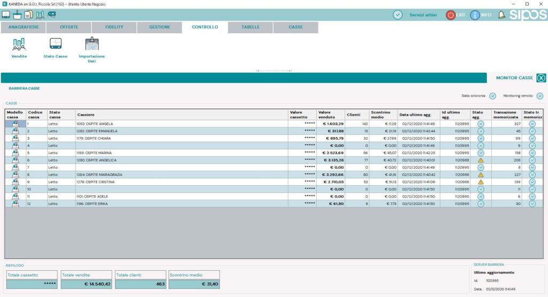Click the price tag quick-access icon
The image size is (548, 297).
pyautogui.click(x=51, y=14)
